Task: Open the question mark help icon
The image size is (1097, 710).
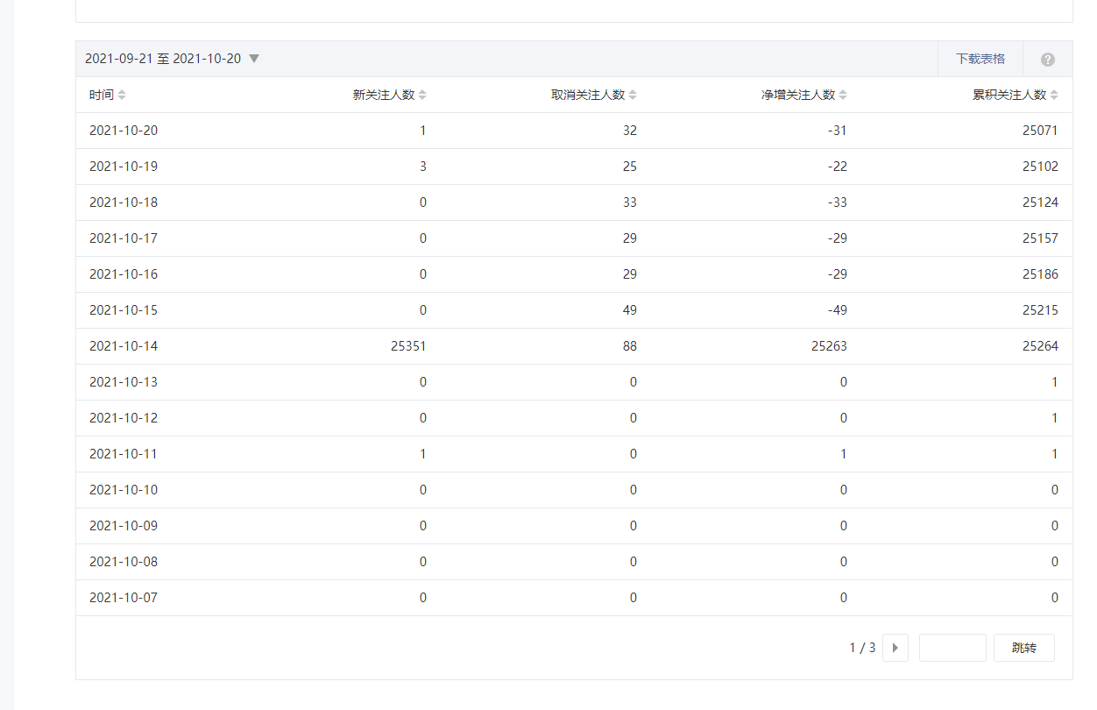Action: pos(1047,60)
